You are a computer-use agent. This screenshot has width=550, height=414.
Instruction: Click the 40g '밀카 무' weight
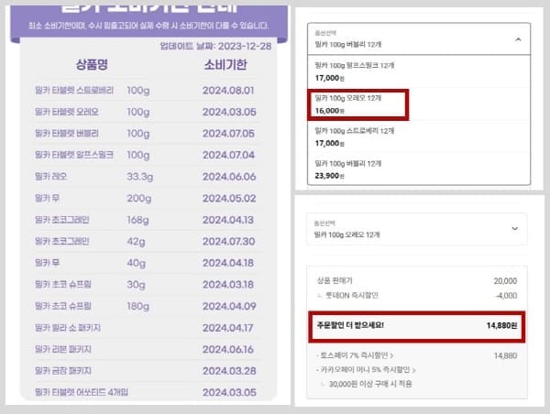(x=136, y=263)
